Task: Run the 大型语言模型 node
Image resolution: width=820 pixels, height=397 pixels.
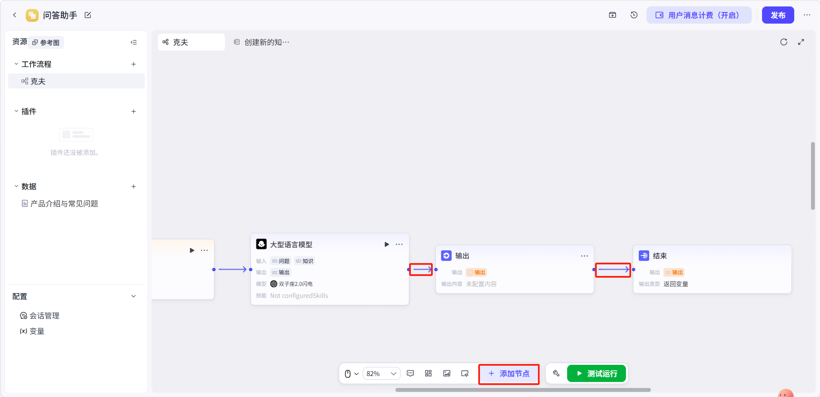Action: (387, 244)
